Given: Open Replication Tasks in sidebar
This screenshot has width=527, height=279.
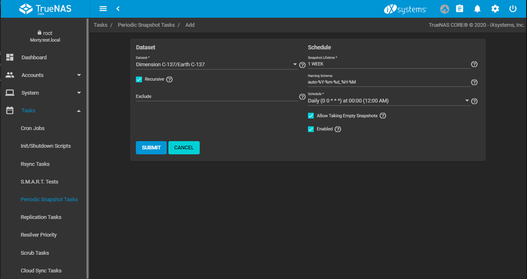Looking at the screenshot, I should click(x=41, y=217).
